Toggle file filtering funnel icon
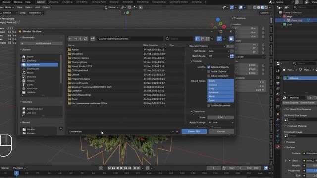 click(x=219, y=39)
